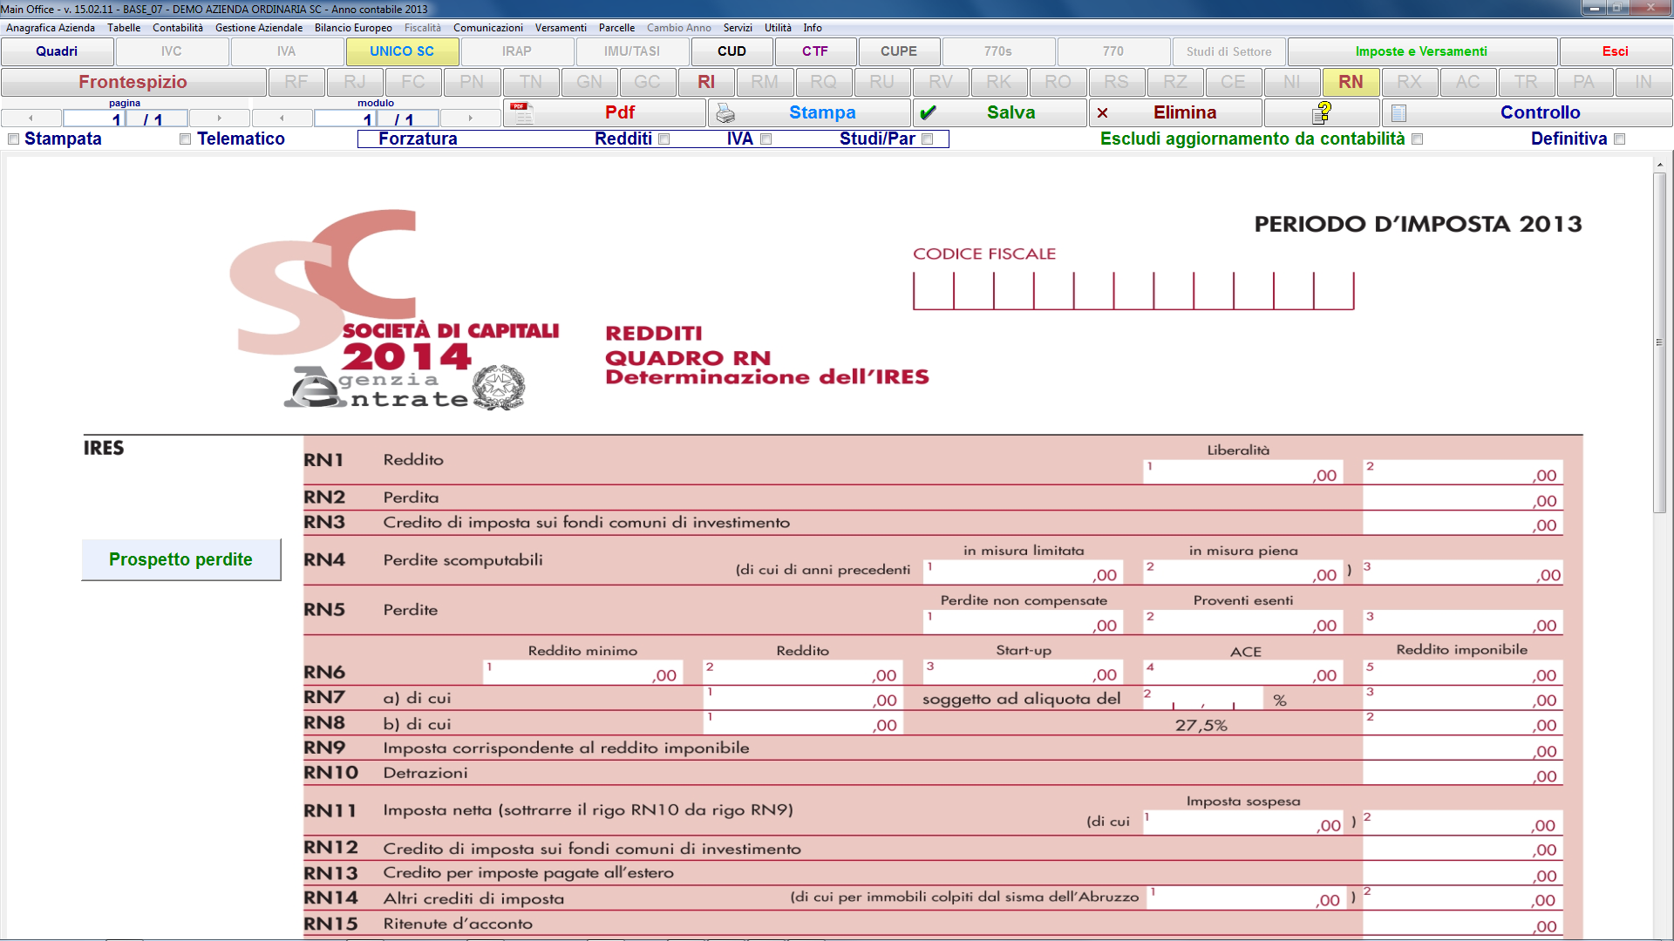This screenshot has width=1674, height=941.
Task: Click RN7 aliquota percentage field
Action: coord(1203,698)
